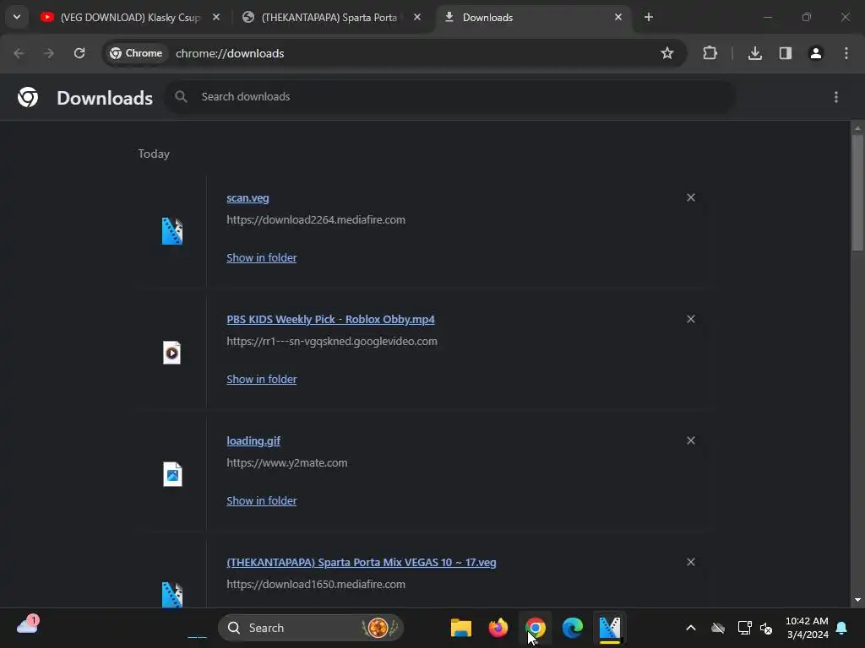Screen dimensions: 865x648
Task: Open the weather widget on the taskbar
Action: coord(28,626)
